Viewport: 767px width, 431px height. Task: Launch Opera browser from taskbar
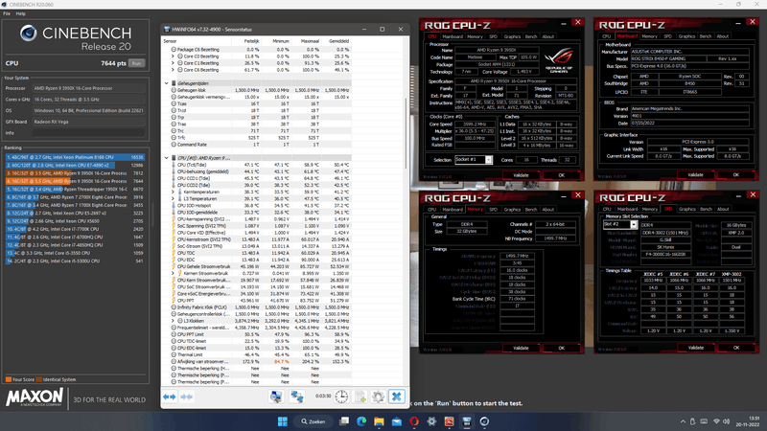click(414, 421)
